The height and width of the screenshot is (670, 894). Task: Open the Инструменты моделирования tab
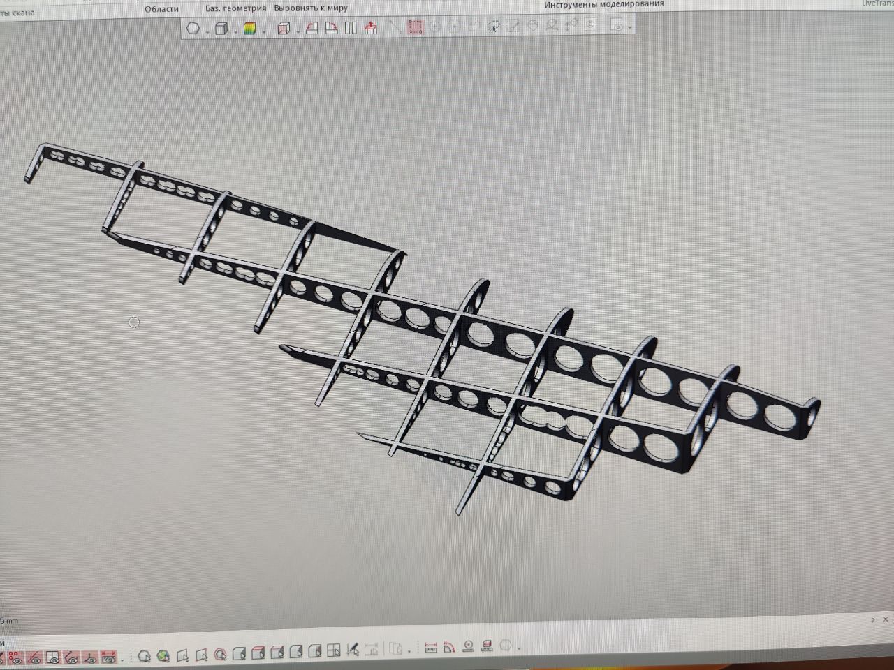603,4
